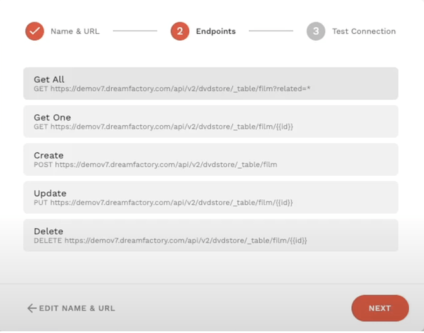Viewport: 424px width, 333px height.
Task: Click the back arrow icon beside Edit Name & URL
Action: 32,308
